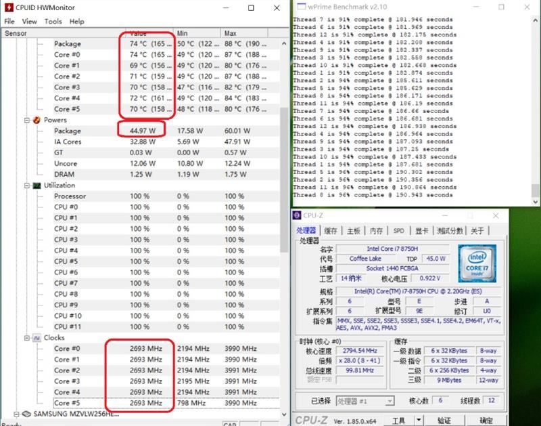
Task: Select the 处理器 tab in CPU-Z
Action: 306,230
